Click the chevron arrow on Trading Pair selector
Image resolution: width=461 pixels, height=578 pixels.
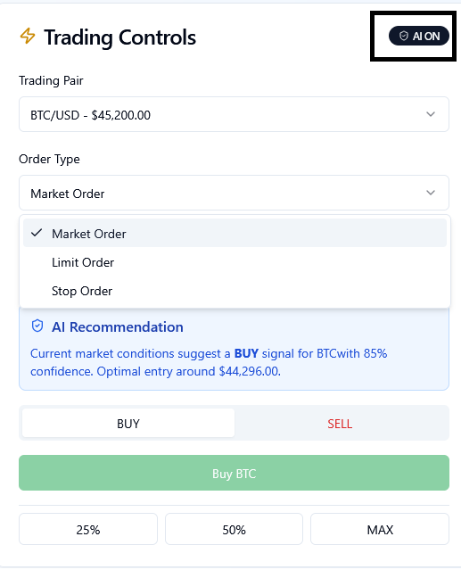[431, 114]
